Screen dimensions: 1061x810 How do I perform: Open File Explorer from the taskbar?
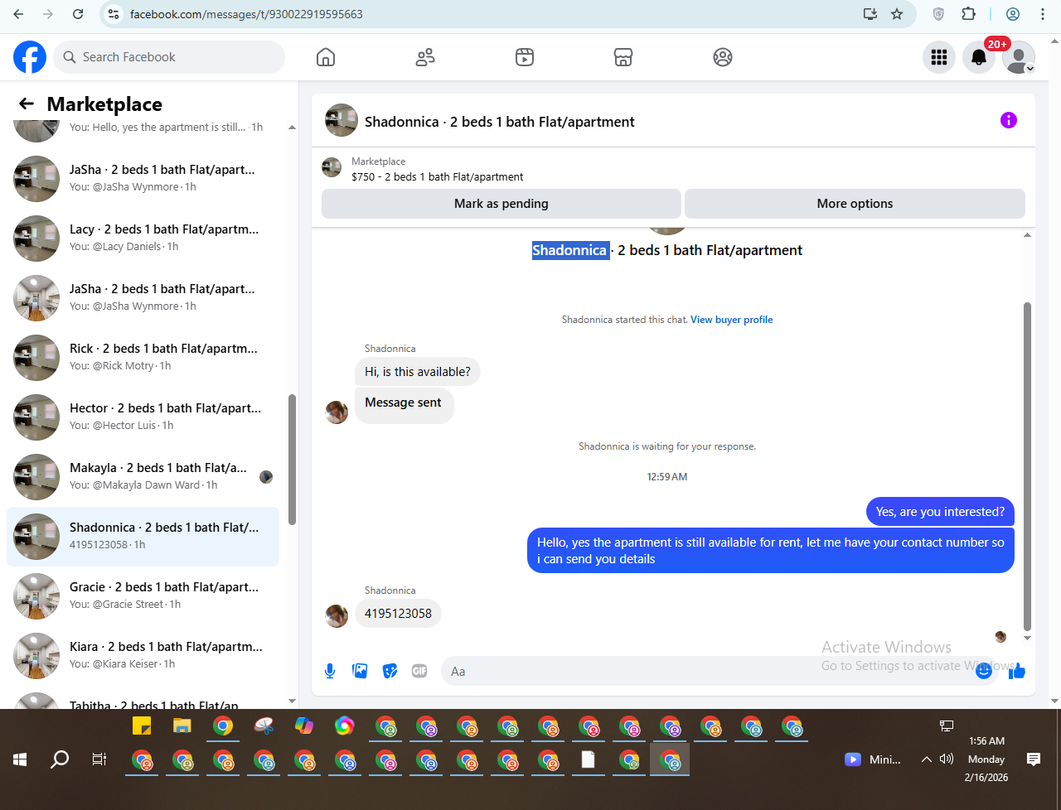(x=182, y=726)
